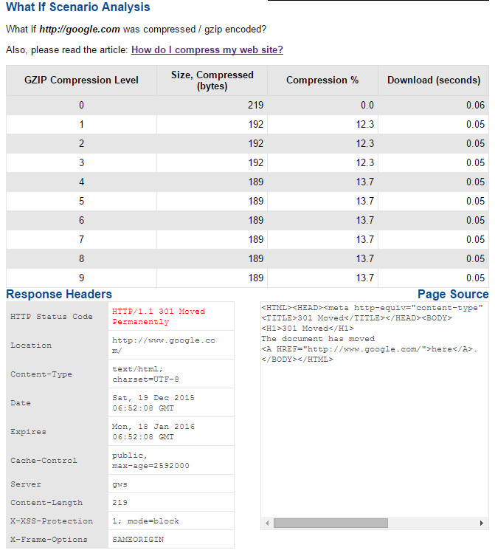Click the 'Compression %' column header

point(322,80)
